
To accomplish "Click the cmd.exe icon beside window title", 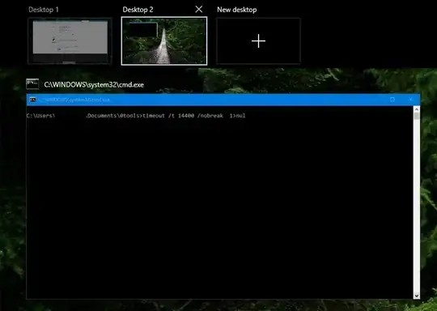I will tap(32, 84).
